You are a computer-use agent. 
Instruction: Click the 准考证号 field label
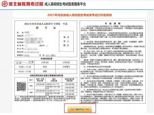click(x=20, y=36)
